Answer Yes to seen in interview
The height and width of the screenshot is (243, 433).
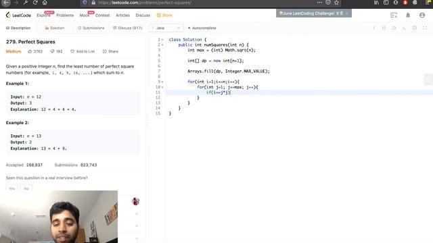click(x=12, y=189)
